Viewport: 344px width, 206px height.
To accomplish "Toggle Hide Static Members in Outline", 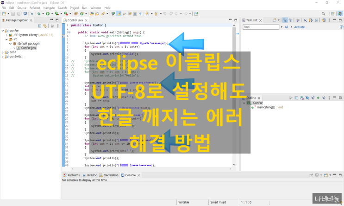I will (313, 98).
